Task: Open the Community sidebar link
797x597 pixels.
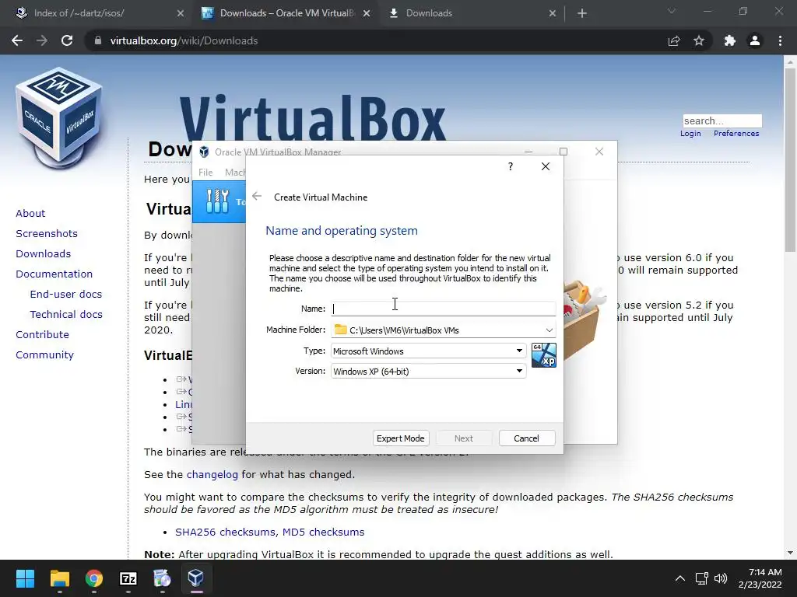Action: tap(44, 355)
